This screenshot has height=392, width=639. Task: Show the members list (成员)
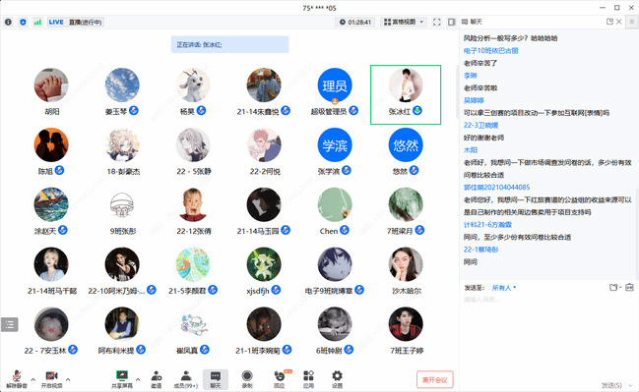tap(186, 379)
